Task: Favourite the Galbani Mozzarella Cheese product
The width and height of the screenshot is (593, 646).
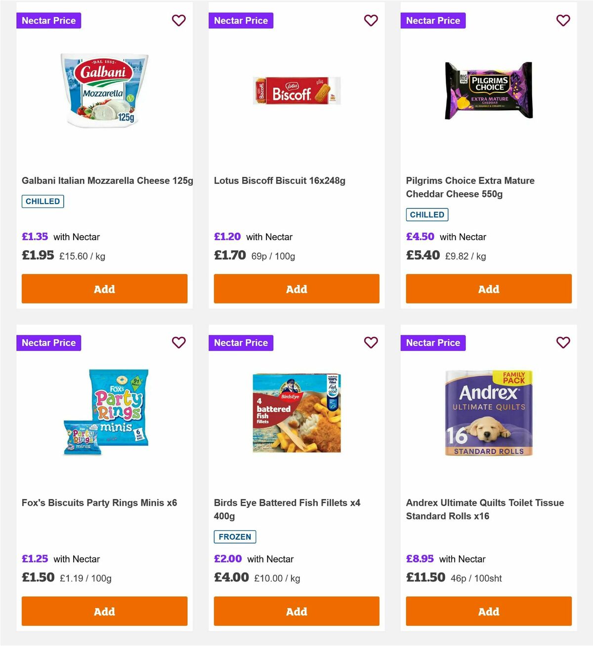Action: tap(178, 20)
